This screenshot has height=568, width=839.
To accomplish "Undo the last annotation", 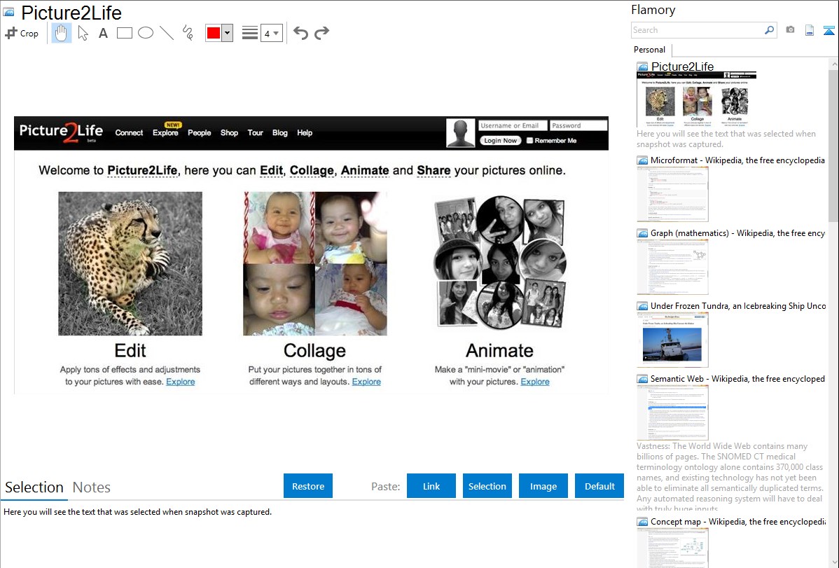I will 300,33.
